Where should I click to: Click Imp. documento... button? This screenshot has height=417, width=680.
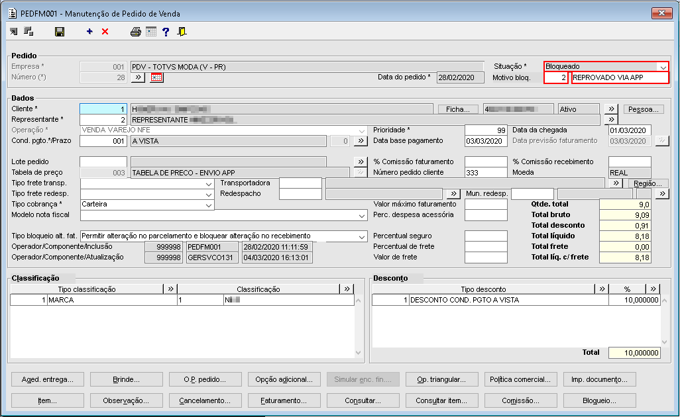point(599,379)
